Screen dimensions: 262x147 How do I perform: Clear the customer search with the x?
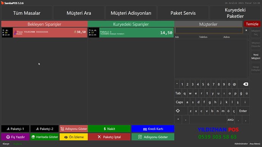(x=246, y=30)
